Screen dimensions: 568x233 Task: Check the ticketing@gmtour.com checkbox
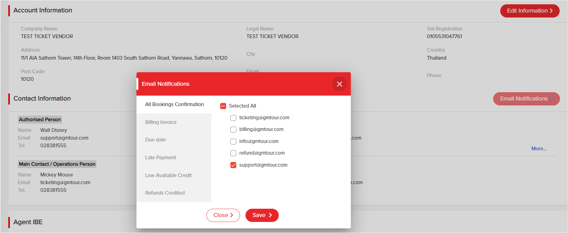(233, 118)
